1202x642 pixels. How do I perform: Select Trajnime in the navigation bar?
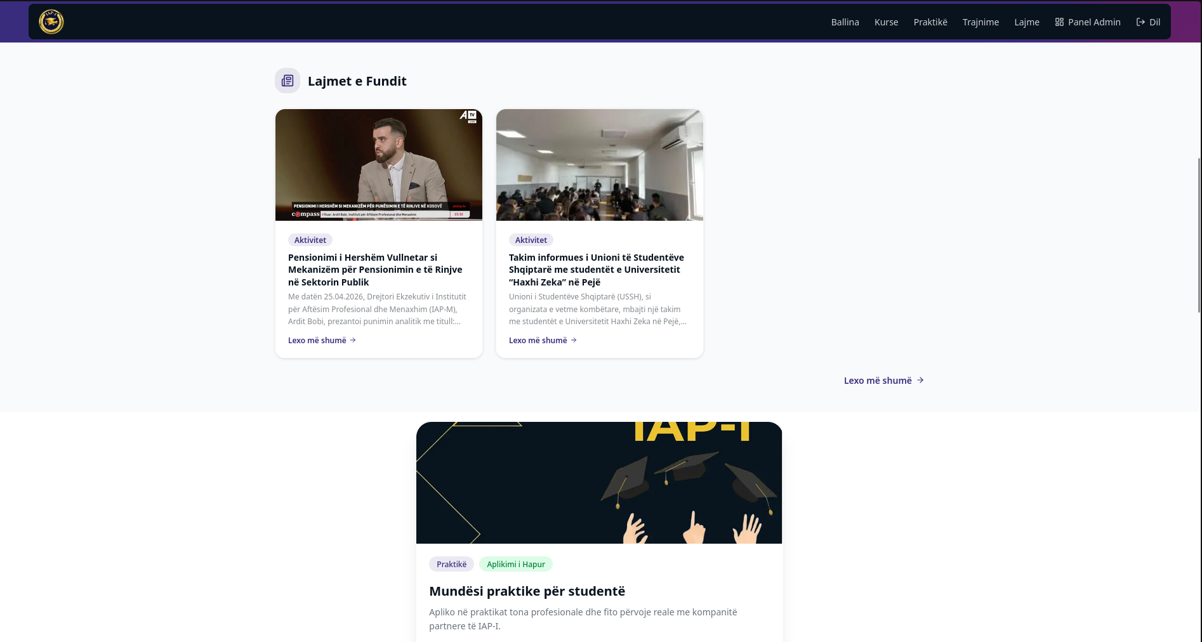981,22
